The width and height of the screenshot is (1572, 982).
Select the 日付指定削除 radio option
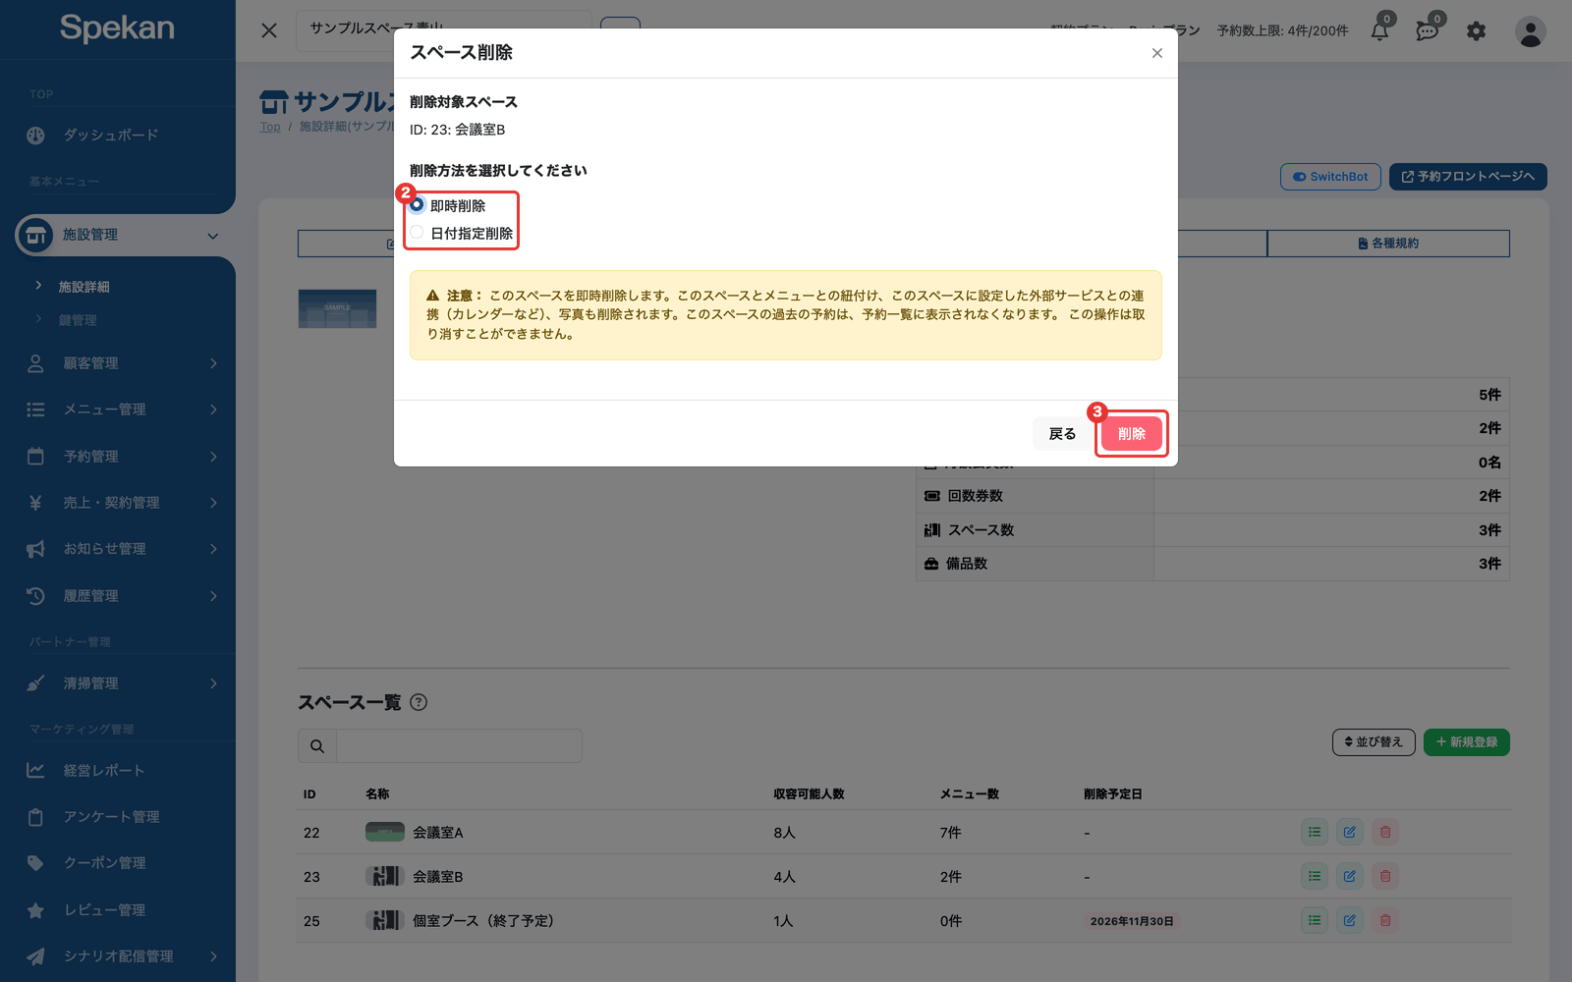[418, 233]
